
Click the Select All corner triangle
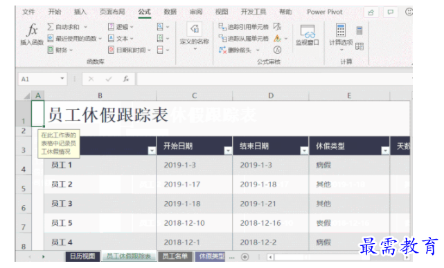pyautogui.click(x=26, y=96)
